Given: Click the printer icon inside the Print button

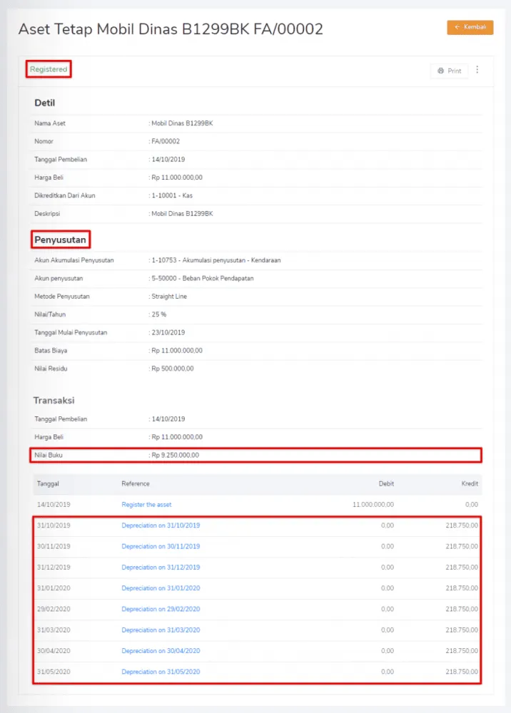Looking at the screenshot, I should (x=442, y=70).
